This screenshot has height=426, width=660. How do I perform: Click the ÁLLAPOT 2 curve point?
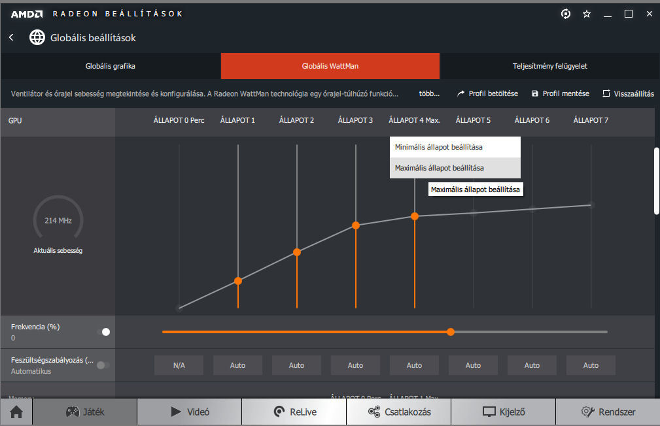[x=297, y=252]
